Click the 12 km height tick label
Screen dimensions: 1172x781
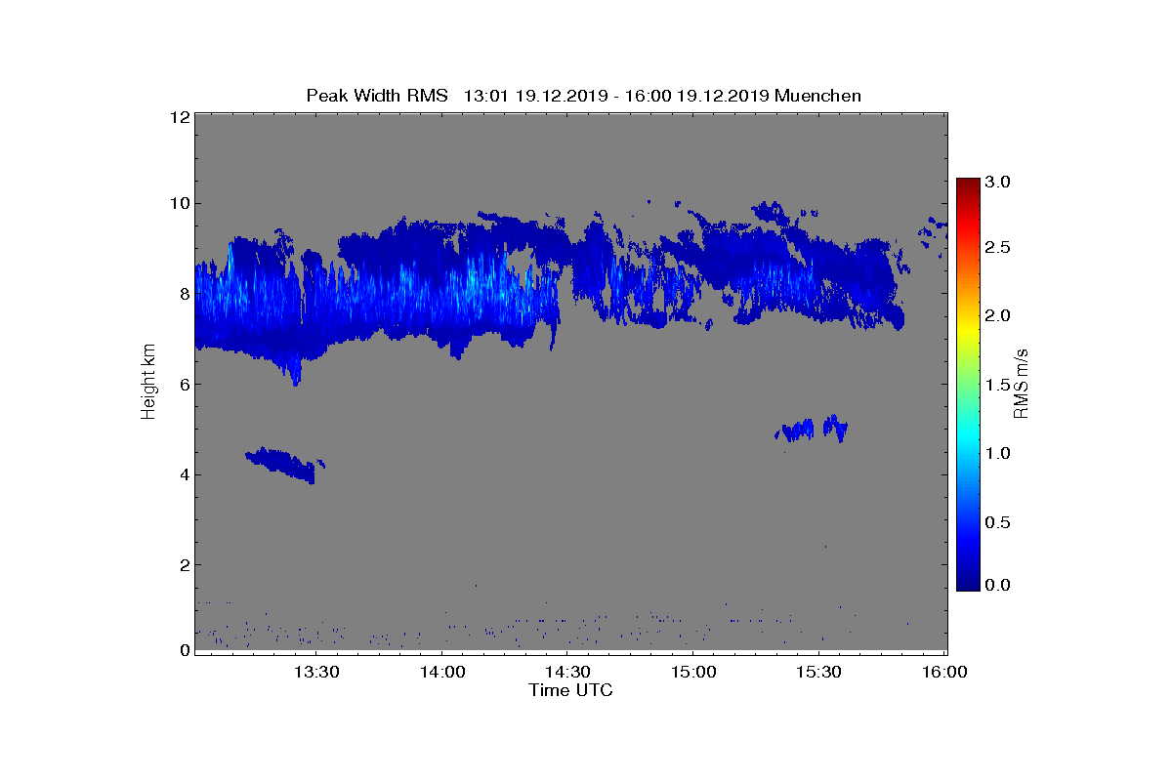(179, 117)
